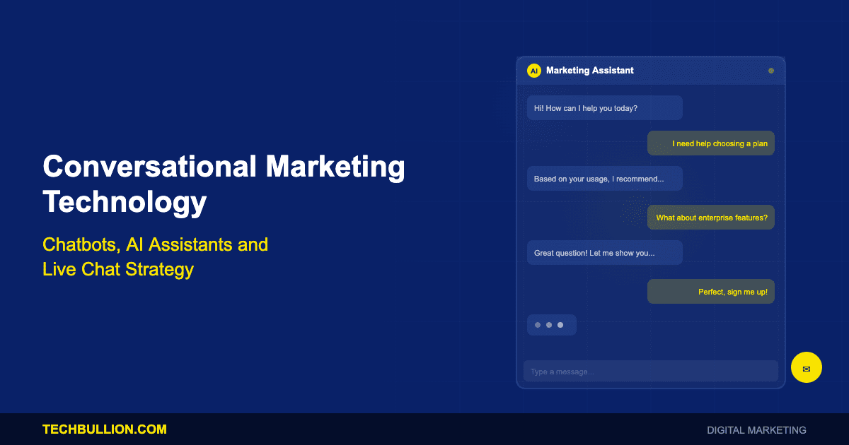This screenshot has height=445, width=849.
Task: Select "What about enterprise features?" bubble
Action: click(710, 218)
